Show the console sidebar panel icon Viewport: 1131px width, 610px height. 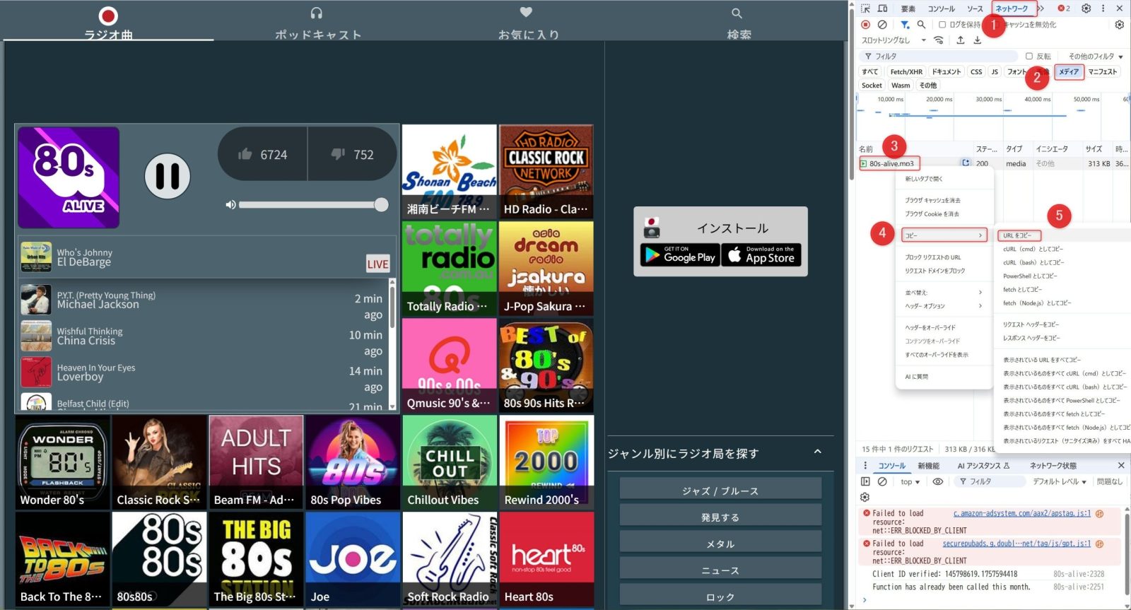coord(865,481)
